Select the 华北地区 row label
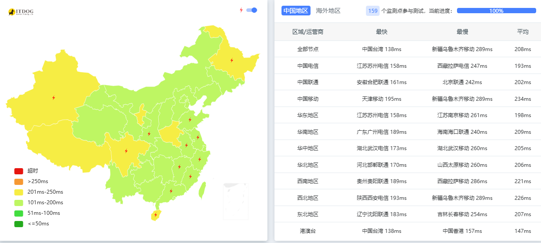The width and height of the screenshot is (541, 243). (x=308, y=165)
